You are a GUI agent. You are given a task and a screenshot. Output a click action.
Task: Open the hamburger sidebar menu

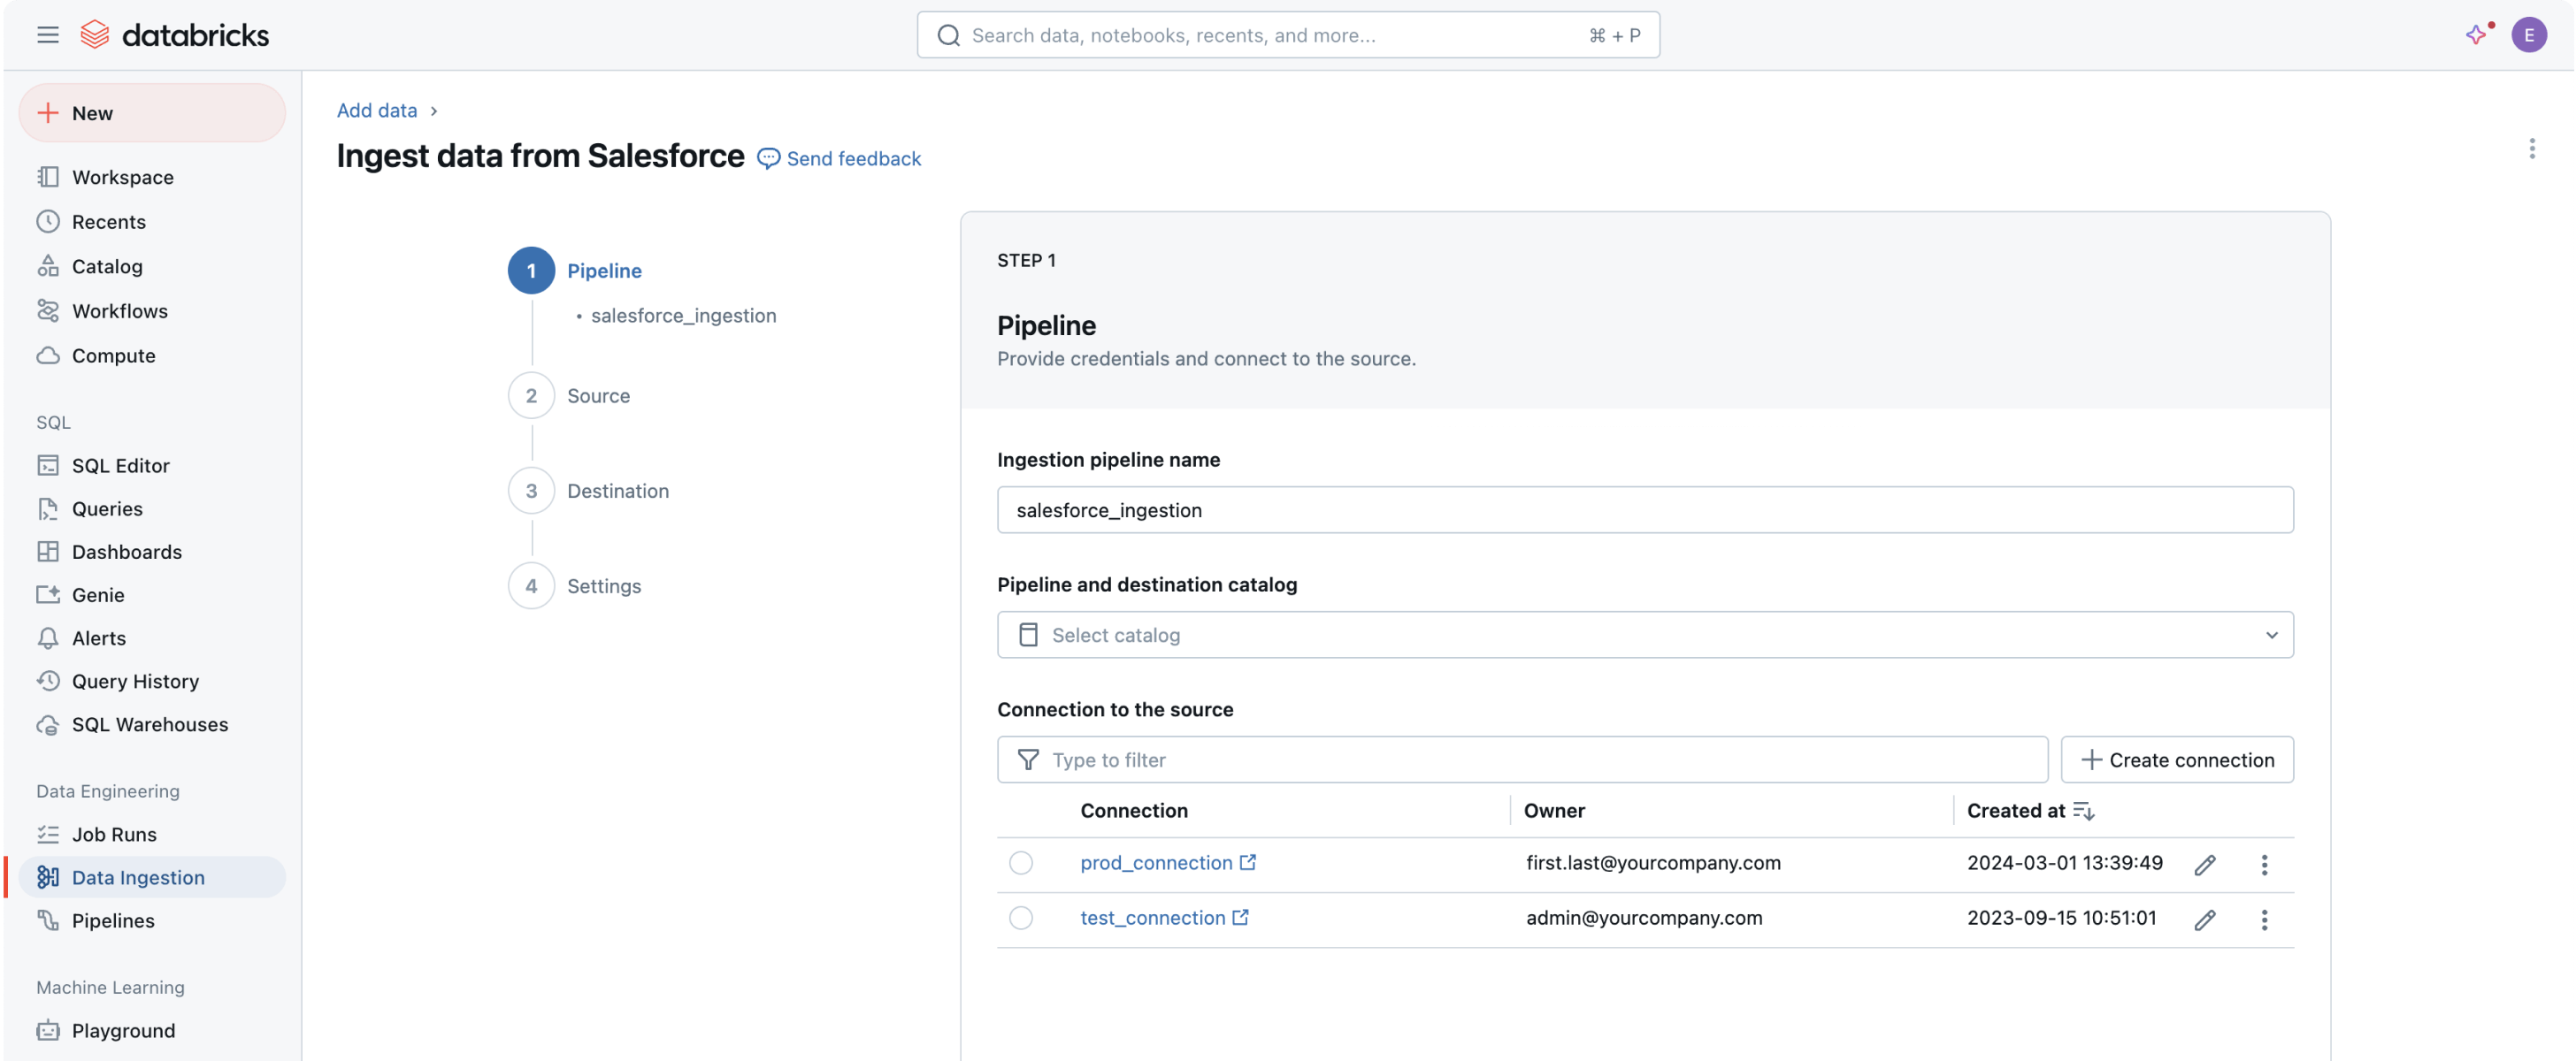tap(47, 35)
